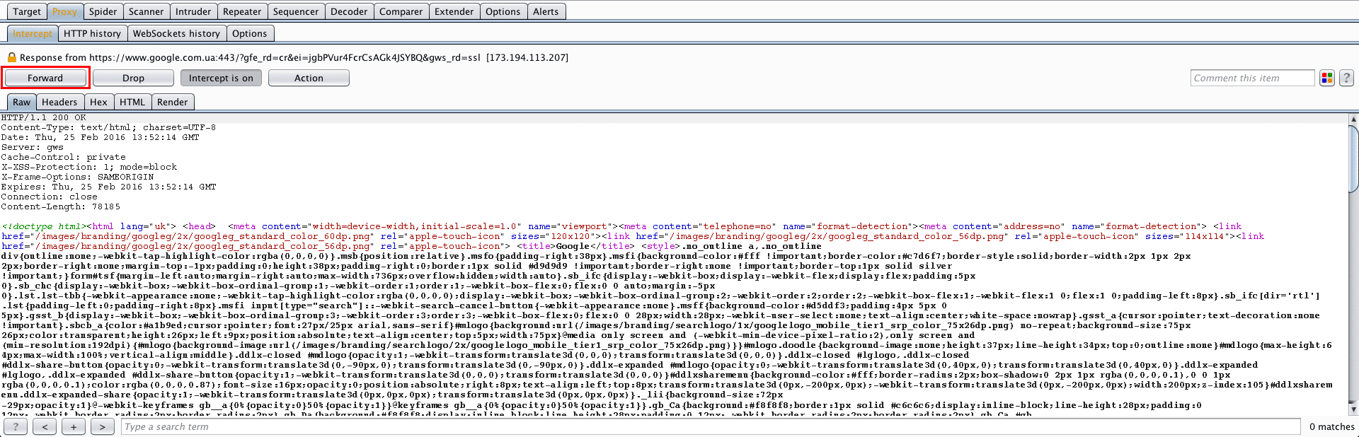Click the Server: gws header line
The image size is (1359, 437).
(x=32, y=147)
